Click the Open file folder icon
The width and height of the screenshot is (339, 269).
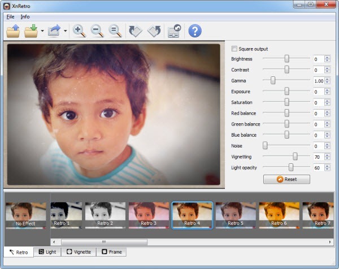coord(13,31)
